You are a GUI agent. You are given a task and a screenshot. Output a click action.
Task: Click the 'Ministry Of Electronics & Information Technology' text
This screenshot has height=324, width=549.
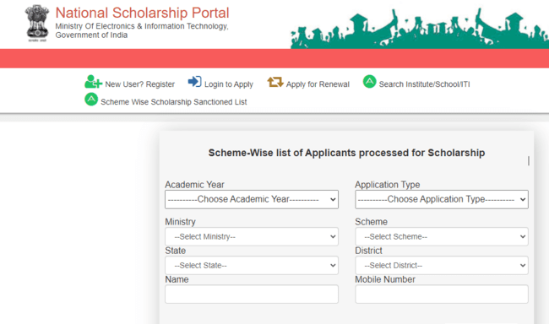pos(142,26)
